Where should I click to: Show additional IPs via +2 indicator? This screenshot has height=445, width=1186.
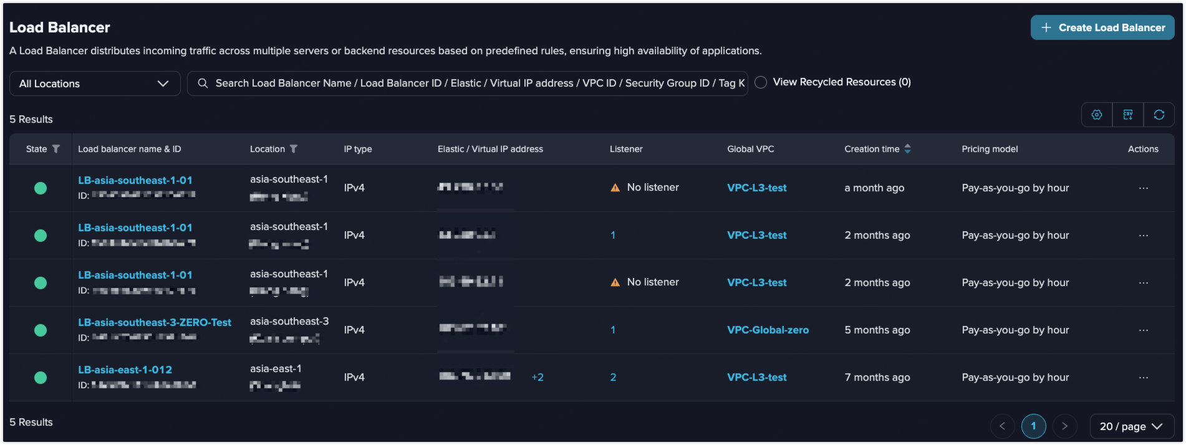tap(538, 378)
